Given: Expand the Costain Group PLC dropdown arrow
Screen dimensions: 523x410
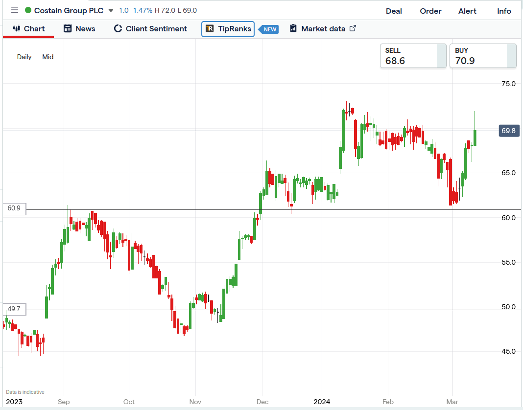Looking at the screenshot, I should (111, 11).
